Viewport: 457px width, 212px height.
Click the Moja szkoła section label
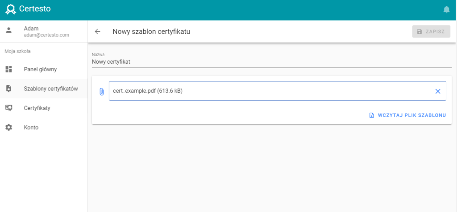coord(17,52)
